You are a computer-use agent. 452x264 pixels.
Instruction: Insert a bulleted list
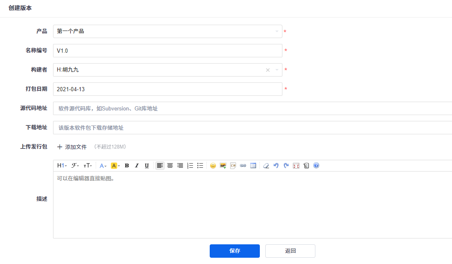pyautogui.click(x=200, y=166)
